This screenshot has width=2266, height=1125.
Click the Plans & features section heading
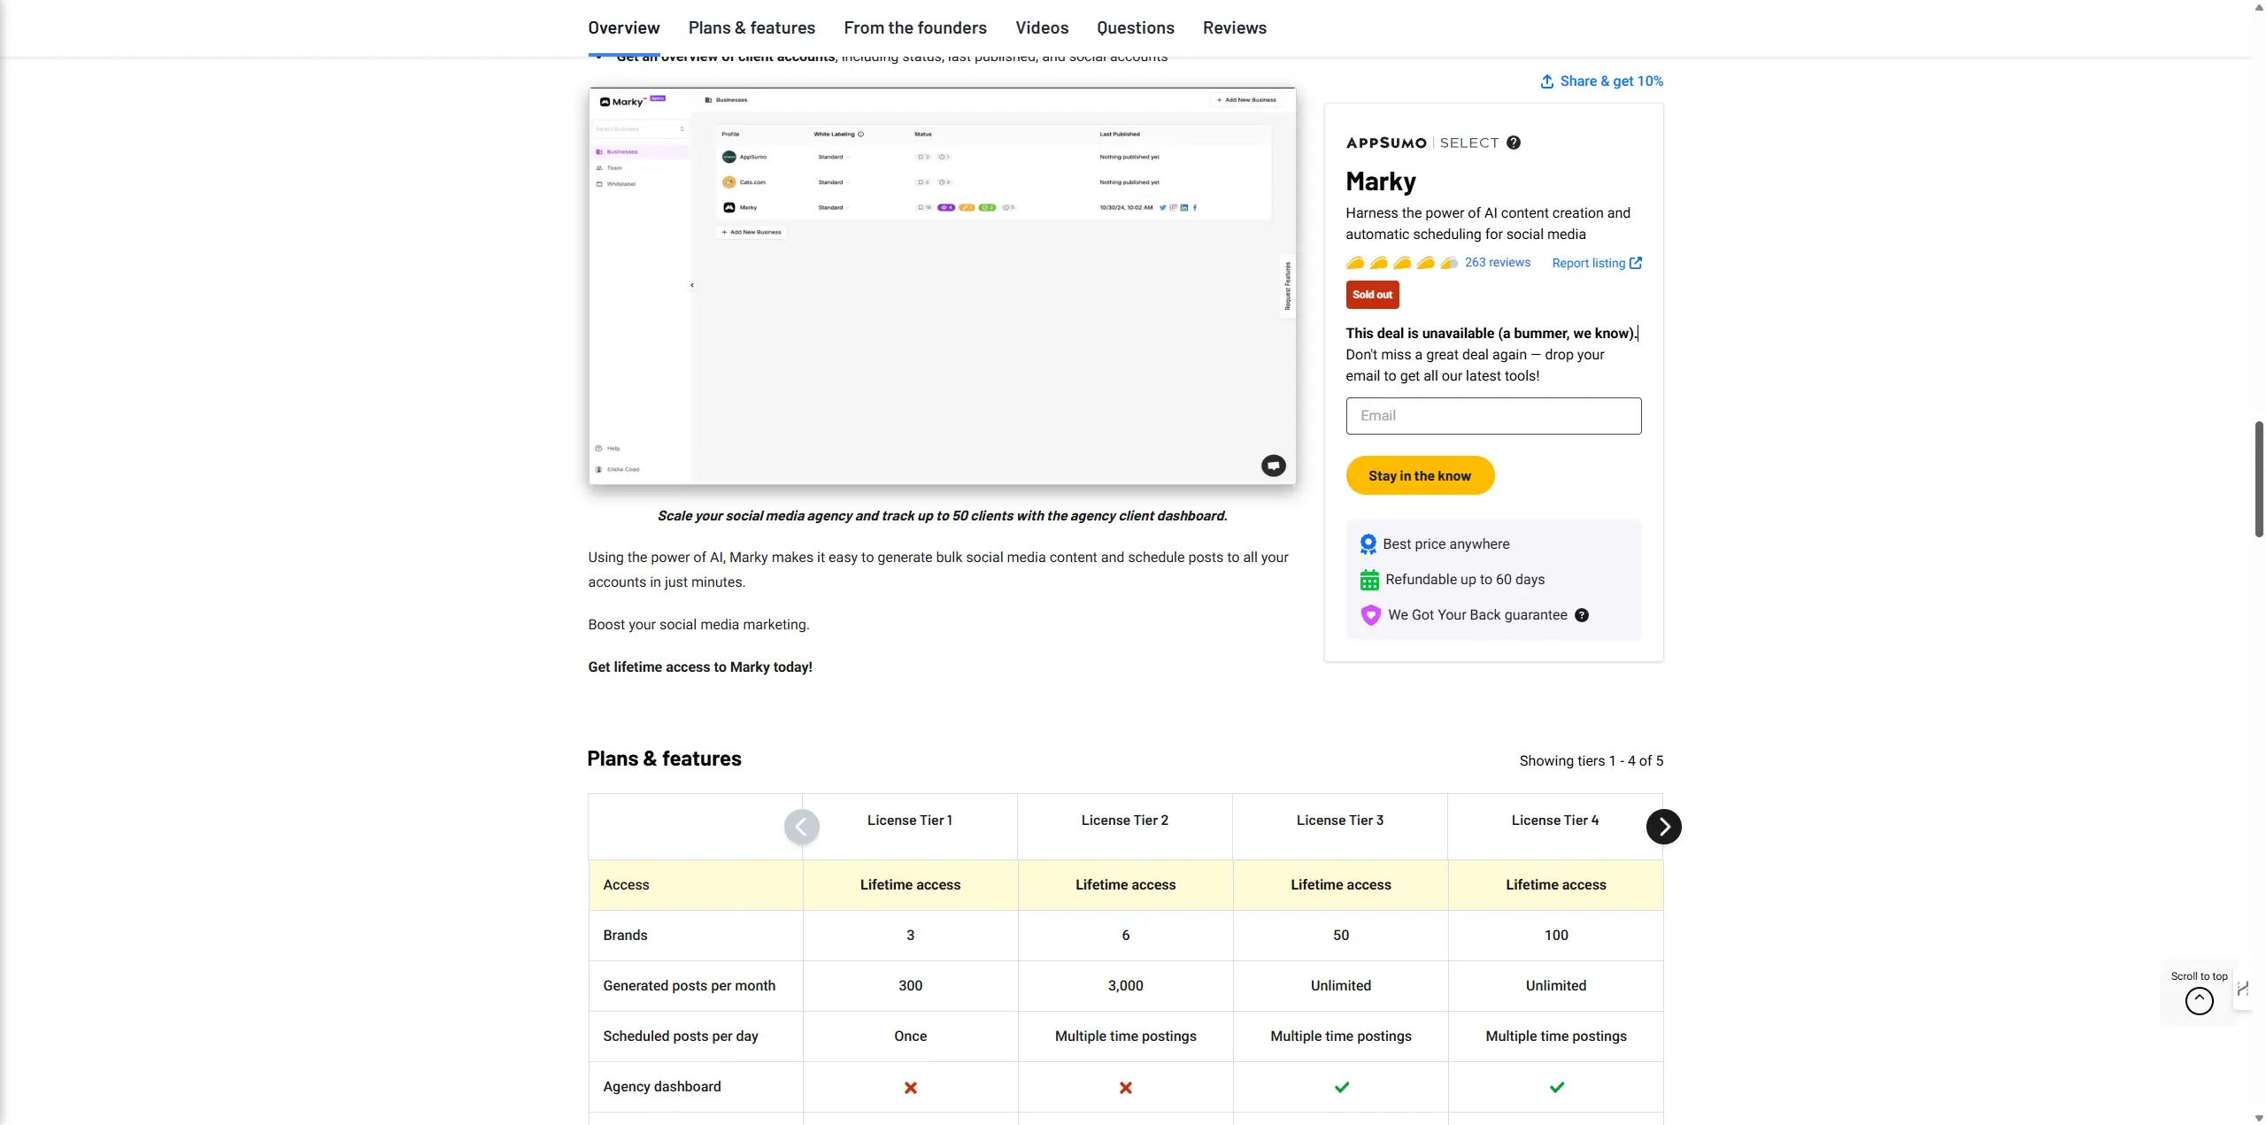coord(664,759)
